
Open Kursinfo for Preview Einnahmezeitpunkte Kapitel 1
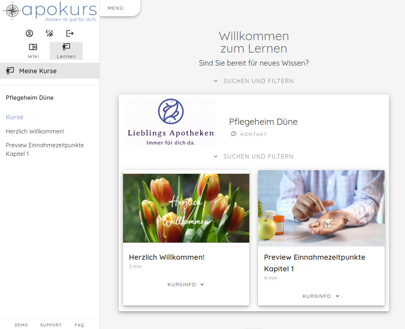click(321, 296)
